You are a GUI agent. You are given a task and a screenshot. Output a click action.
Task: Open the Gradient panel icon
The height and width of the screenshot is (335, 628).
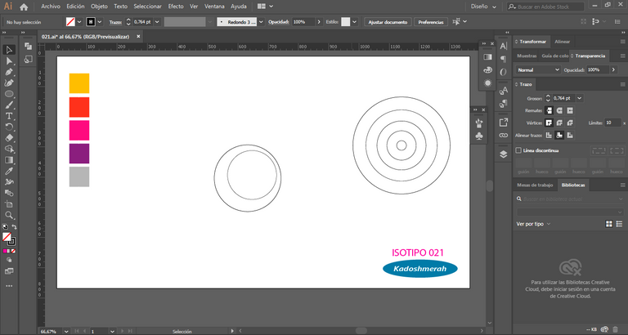click(x=487, y=57)
